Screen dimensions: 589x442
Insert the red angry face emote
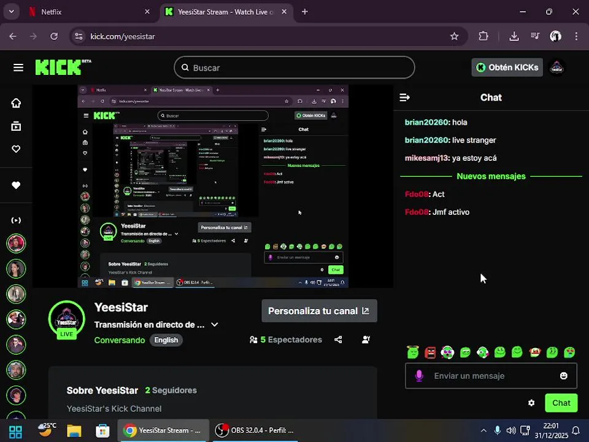click(x=430, y=352)
